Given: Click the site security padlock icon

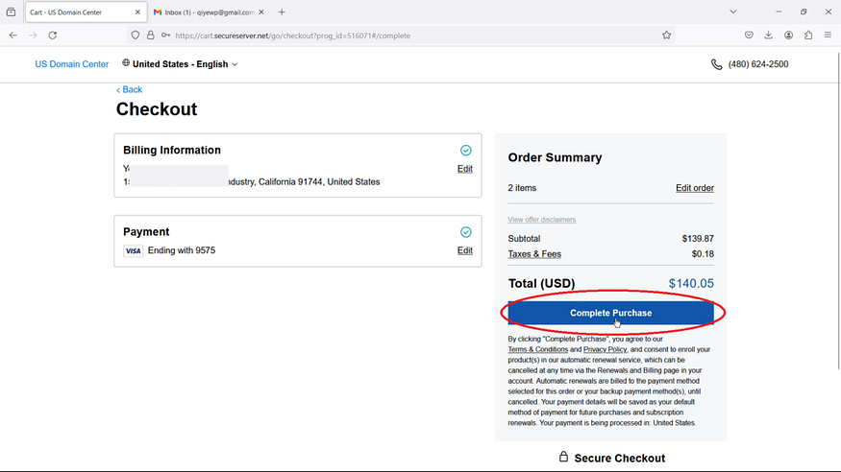Looking at the screenshot, I should (151, 35).
